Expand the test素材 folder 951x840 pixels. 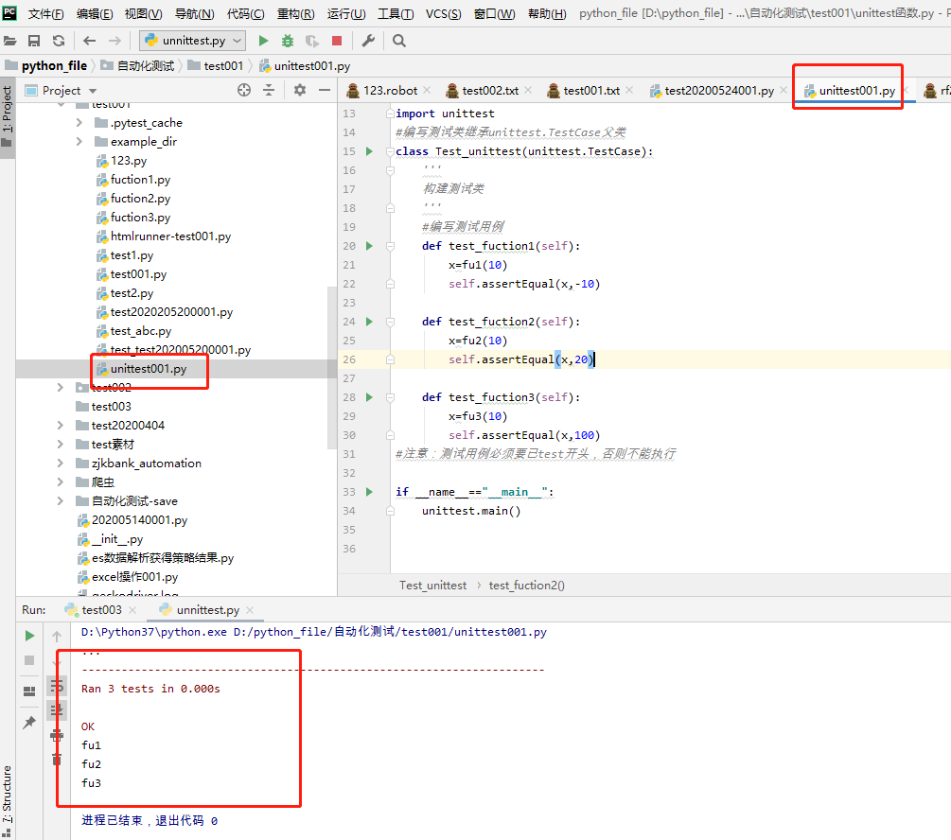pos(60,444)
